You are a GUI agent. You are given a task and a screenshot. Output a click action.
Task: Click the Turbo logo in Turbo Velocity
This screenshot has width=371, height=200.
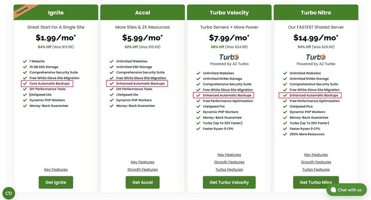229,57
